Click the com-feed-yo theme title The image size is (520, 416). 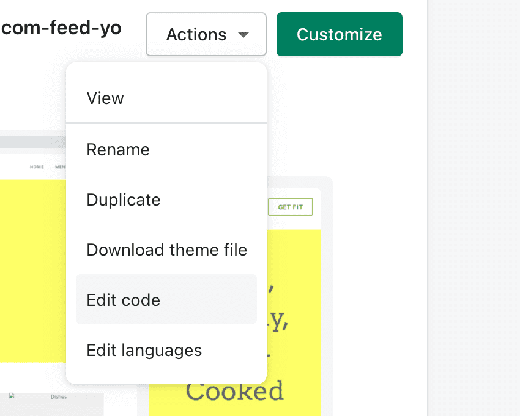pyautogui.click(x=61, y=28)
